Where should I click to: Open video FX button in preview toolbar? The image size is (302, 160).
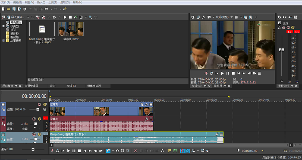[x=203, y=17]
